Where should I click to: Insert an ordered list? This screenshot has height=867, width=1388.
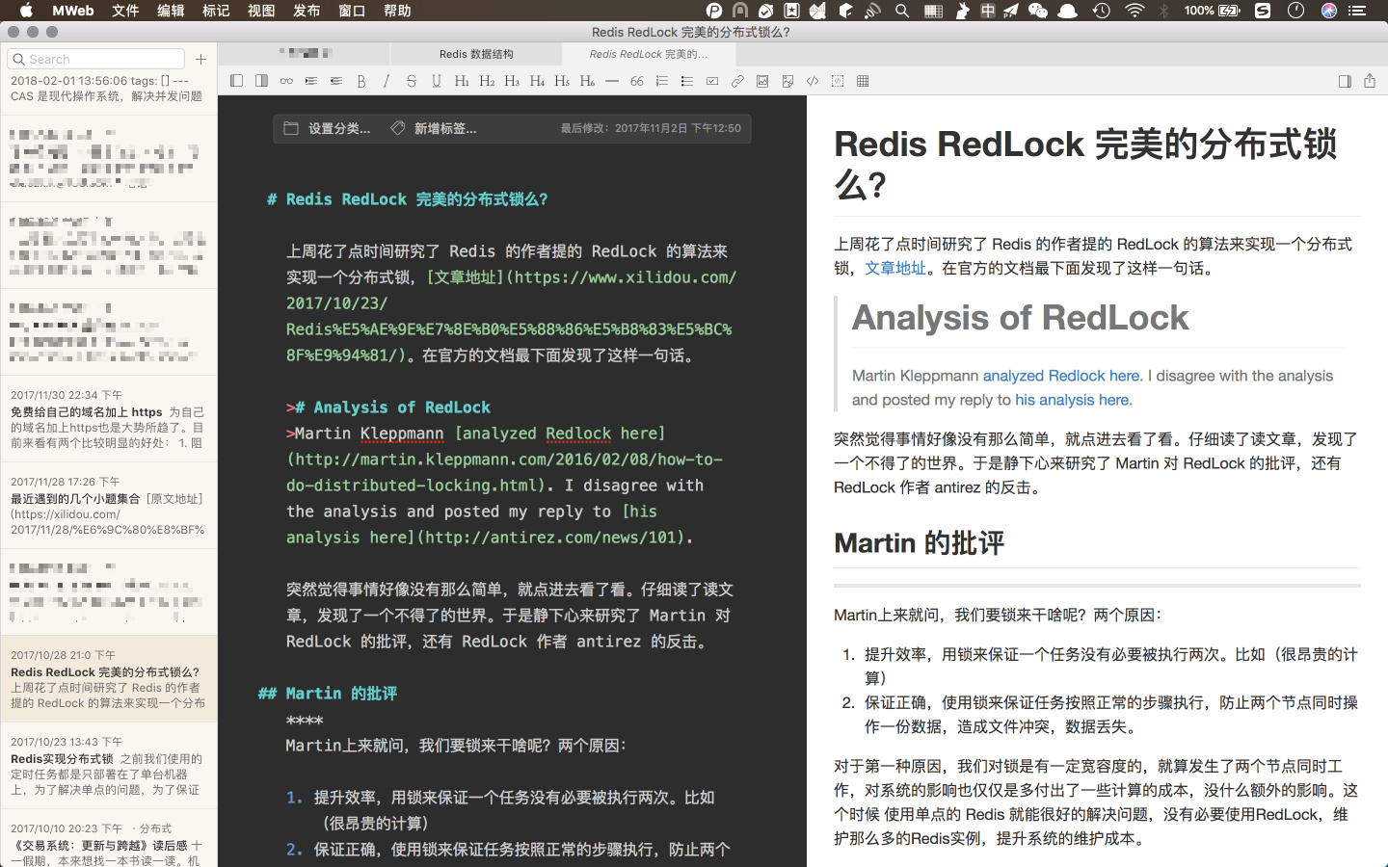(x=662, y=82)
